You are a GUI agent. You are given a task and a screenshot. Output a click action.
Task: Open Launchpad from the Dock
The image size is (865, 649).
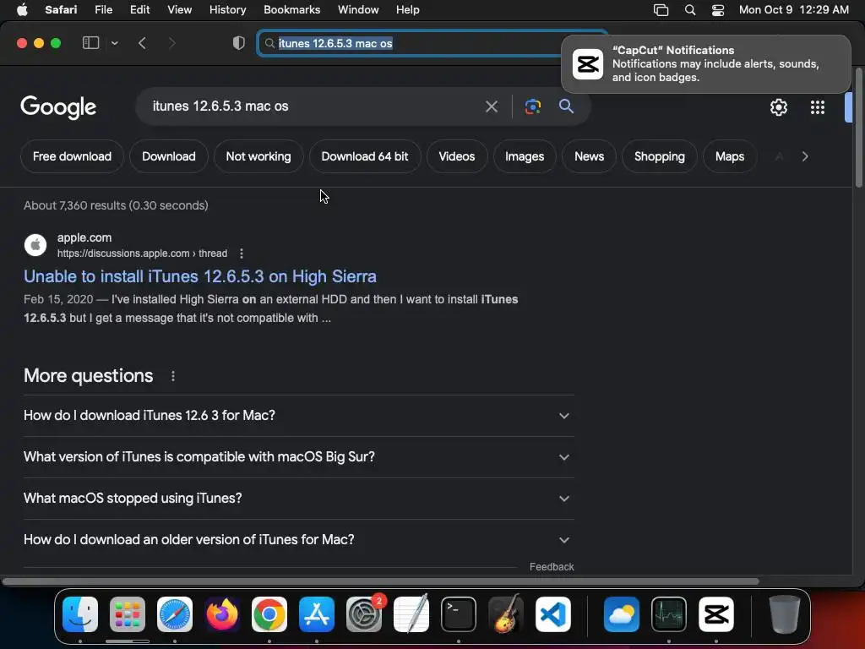pos(128,614)
